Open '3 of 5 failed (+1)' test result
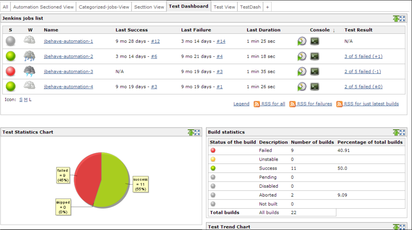Screen dimensions: 412x230 click(x=363, y=56)
